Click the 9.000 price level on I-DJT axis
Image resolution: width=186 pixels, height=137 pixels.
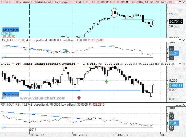click(173, 90)
